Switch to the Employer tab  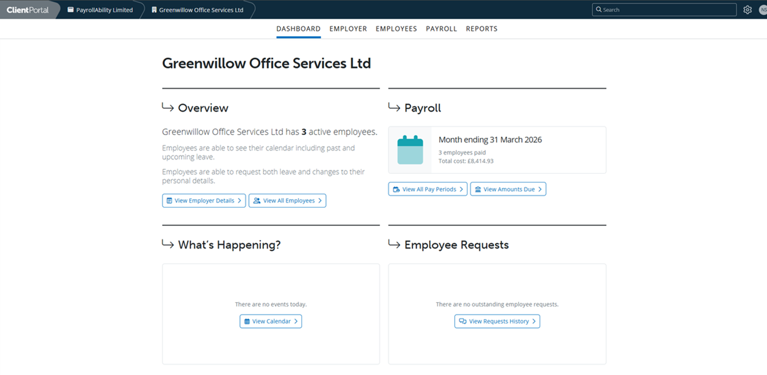[348, 29]
